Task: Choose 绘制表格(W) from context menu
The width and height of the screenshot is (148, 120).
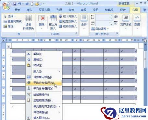Action: coord(44,95)
